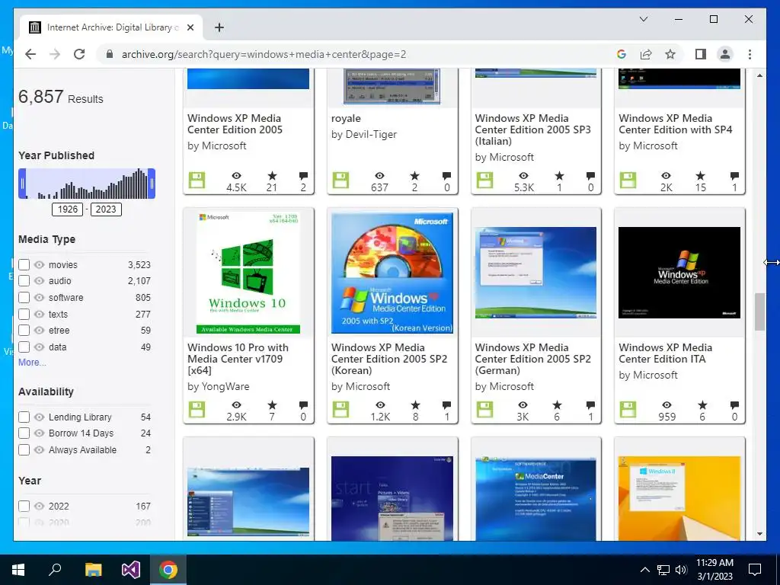Open Windows 10 Pro with Media Center v1709 title
The height and width of the screenshot is (585, 780).
[238, 359]
